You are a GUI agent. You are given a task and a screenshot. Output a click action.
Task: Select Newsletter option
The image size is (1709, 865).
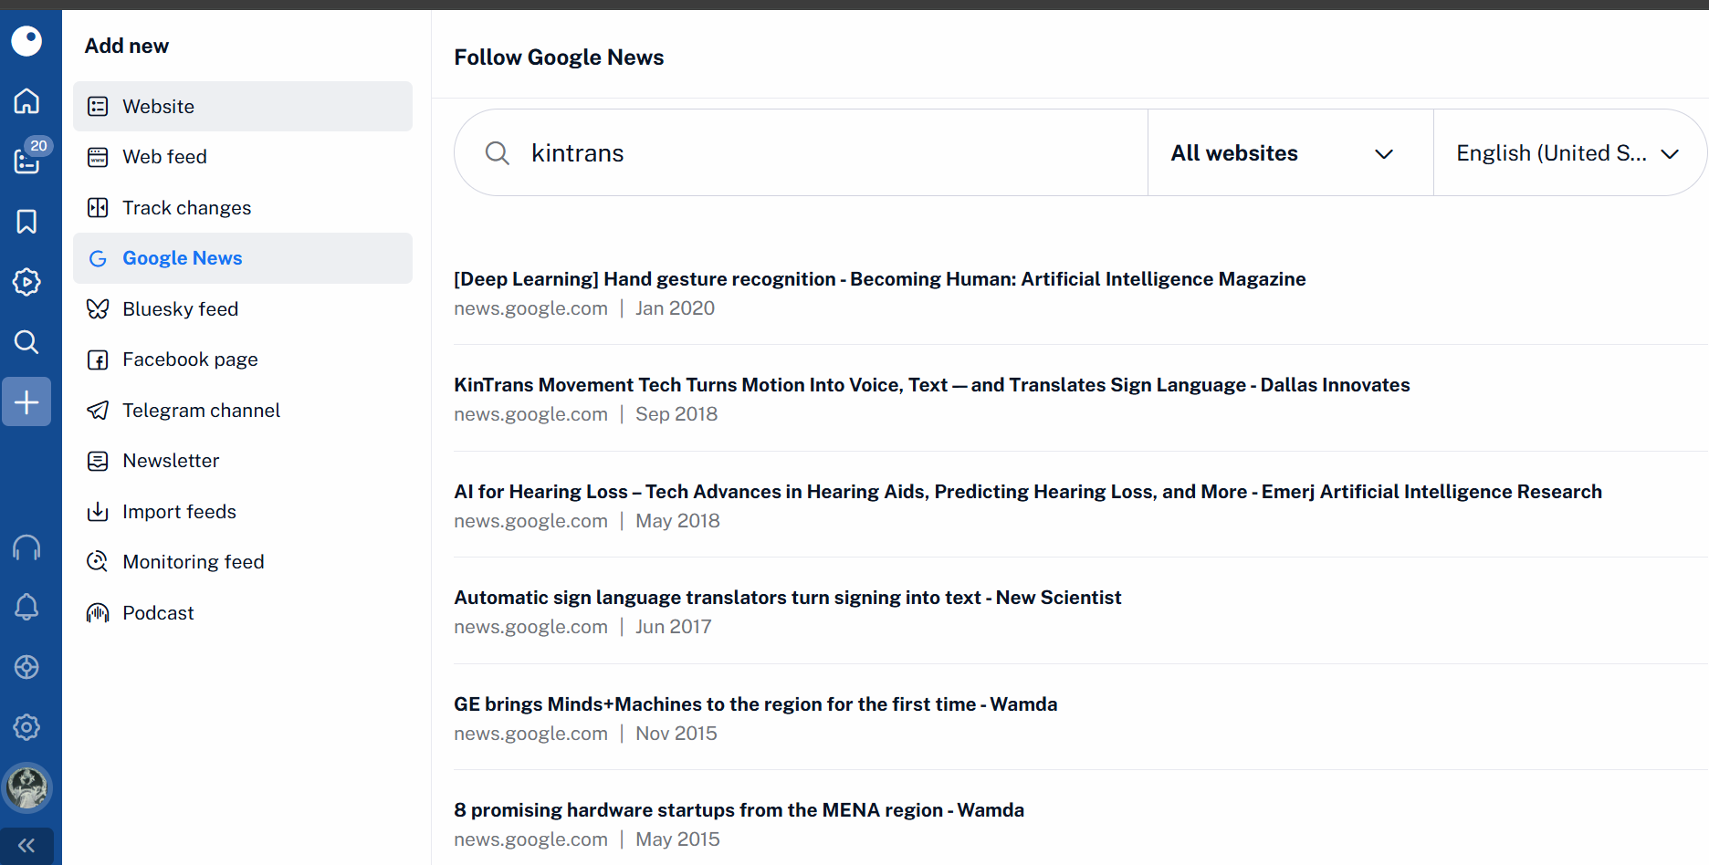pos(243,461)
